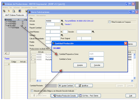The width and height of the screenshot is (140, 100).
Task: Open Versión lookup binoculars icon
Action: [62, 24]
